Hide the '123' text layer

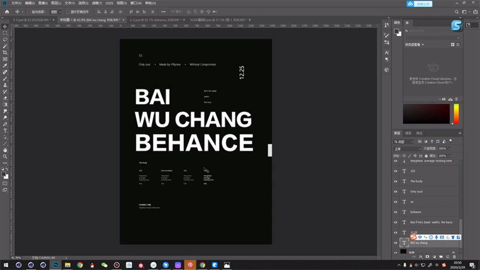[x=396, y=171]
